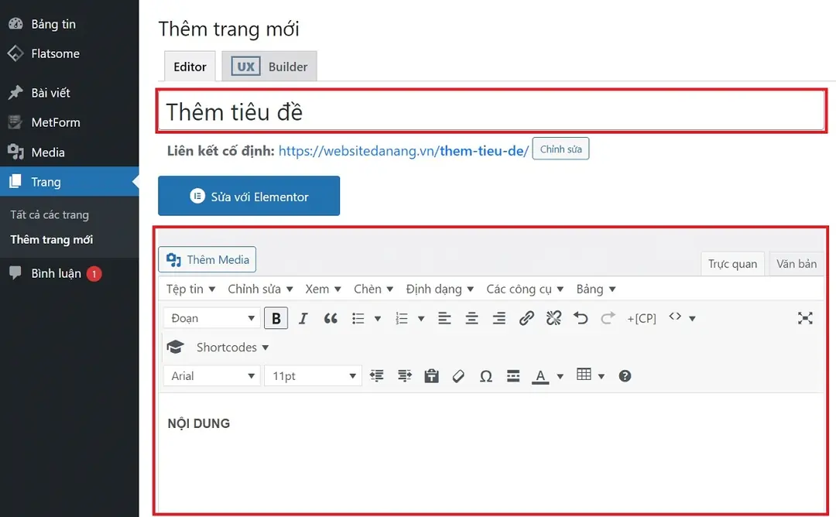Remove the current link
This screenshot has width=836, height=517.
click(x=553, y=317)
